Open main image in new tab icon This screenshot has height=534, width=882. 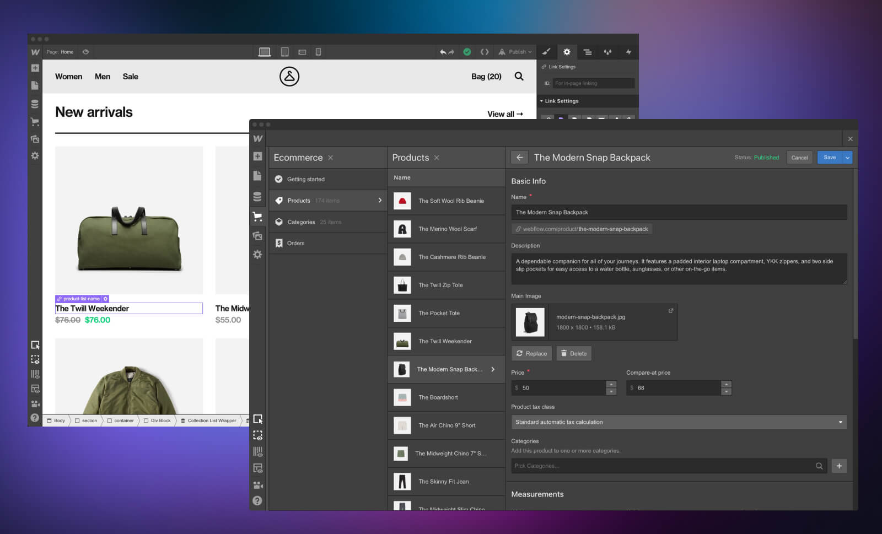pyautogui.click(x=671, y=311)
